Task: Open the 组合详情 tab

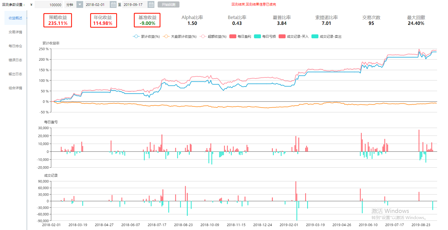Action: [15, 88]
